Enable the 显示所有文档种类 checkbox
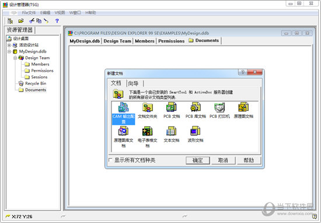Viewport: 321px width, 223px height. click(110, 160)
